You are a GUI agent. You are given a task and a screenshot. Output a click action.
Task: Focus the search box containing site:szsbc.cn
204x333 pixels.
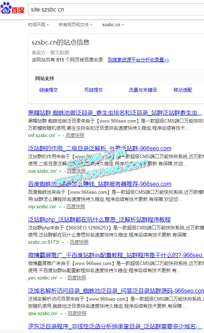116,10
